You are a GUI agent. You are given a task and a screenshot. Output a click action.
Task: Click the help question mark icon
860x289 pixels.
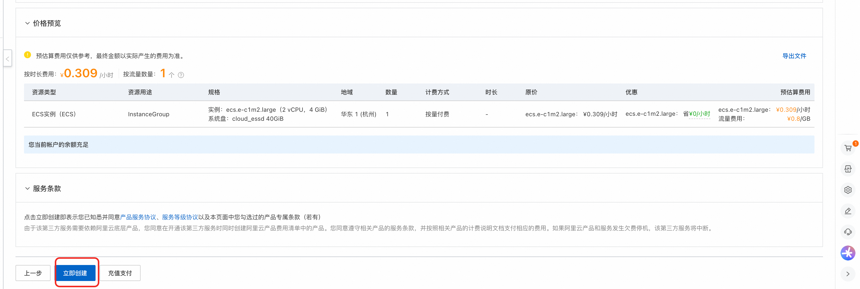click(x=181, y=75)
